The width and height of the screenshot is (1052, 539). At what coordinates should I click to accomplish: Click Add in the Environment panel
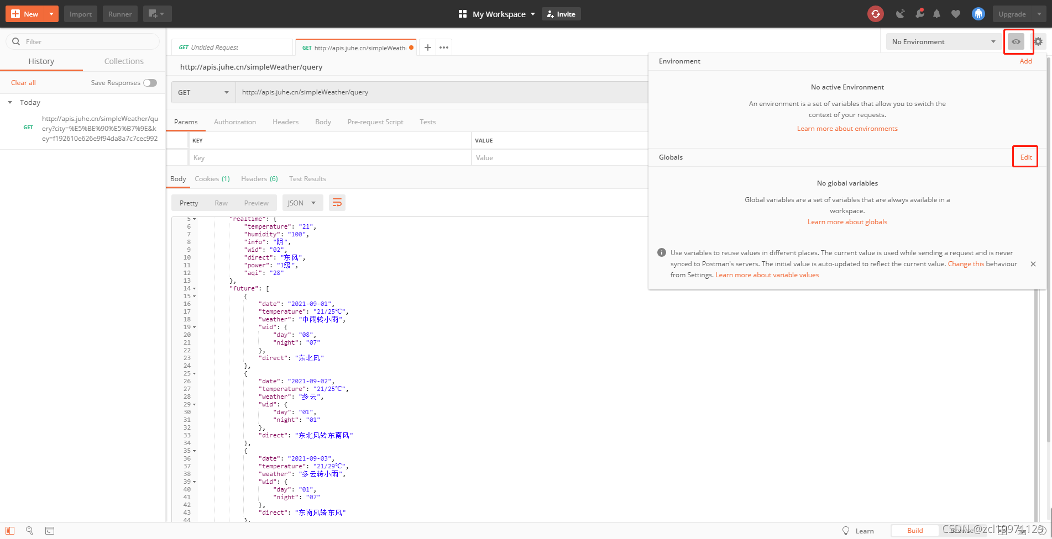coord(1026,61)
